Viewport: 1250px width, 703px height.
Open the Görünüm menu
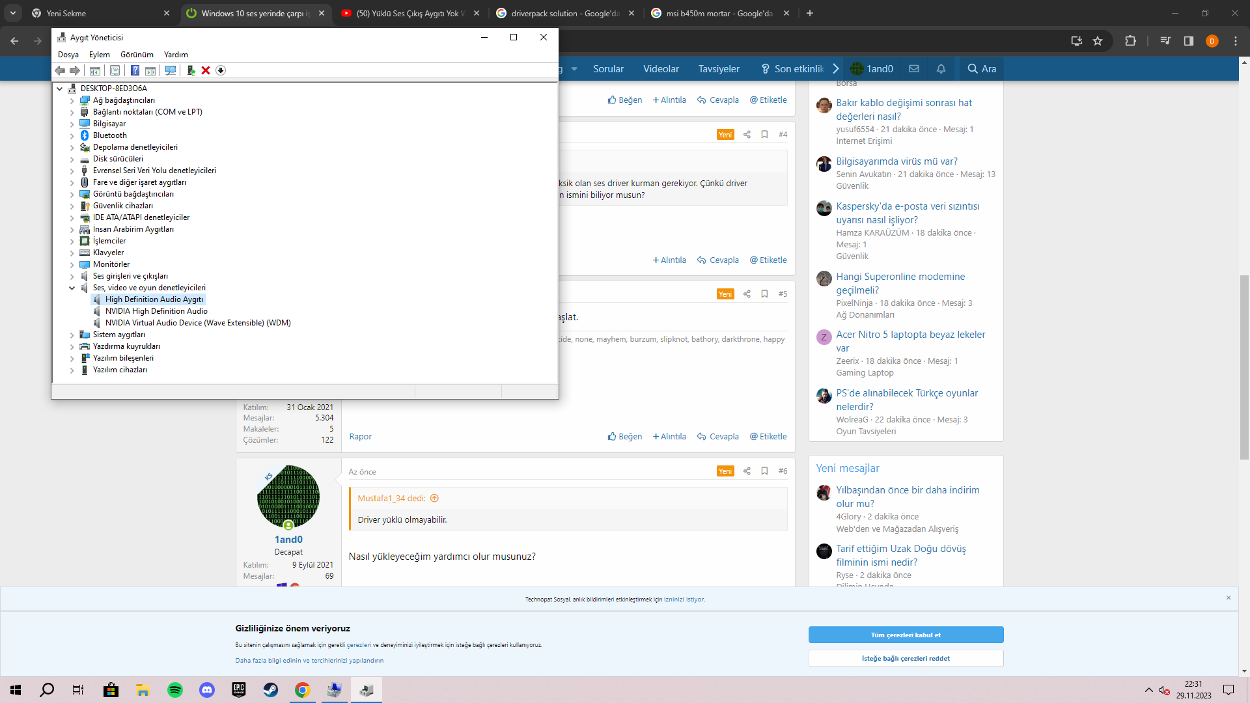[137, 55]
